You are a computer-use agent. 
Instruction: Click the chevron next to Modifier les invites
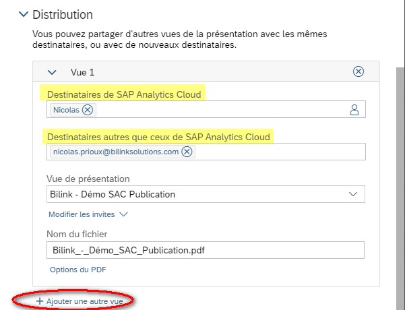pyautogui.click(x=123, y=214)
